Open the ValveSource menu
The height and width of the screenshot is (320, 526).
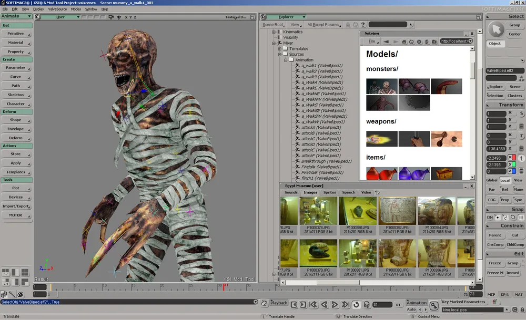57,9
